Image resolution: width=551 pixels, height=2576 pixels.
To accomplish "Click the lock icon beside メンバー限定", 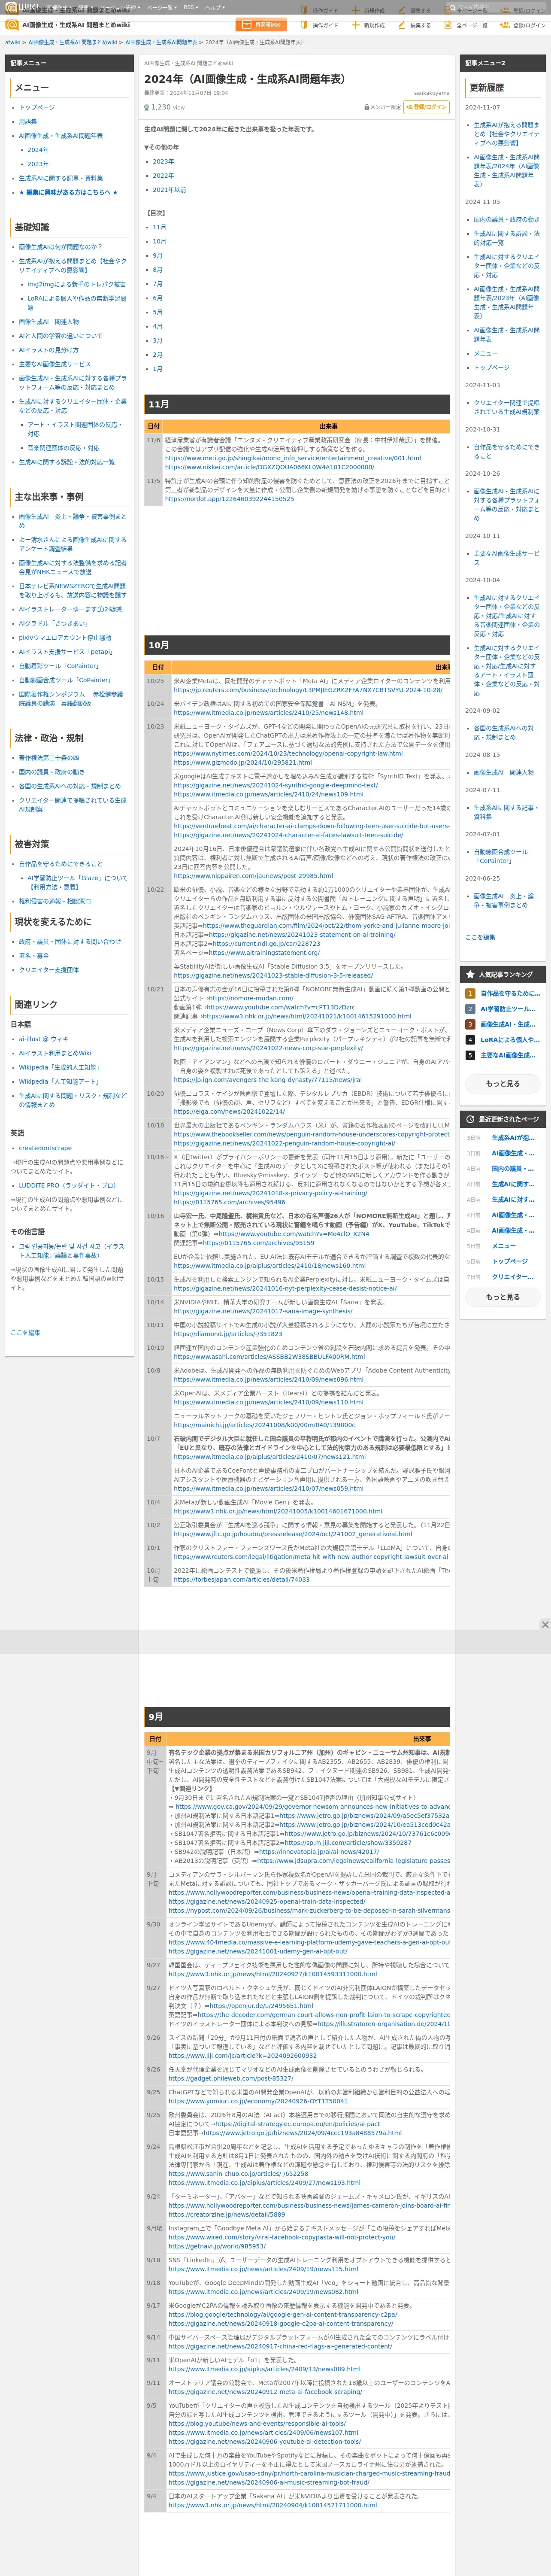I will (366, 107).
